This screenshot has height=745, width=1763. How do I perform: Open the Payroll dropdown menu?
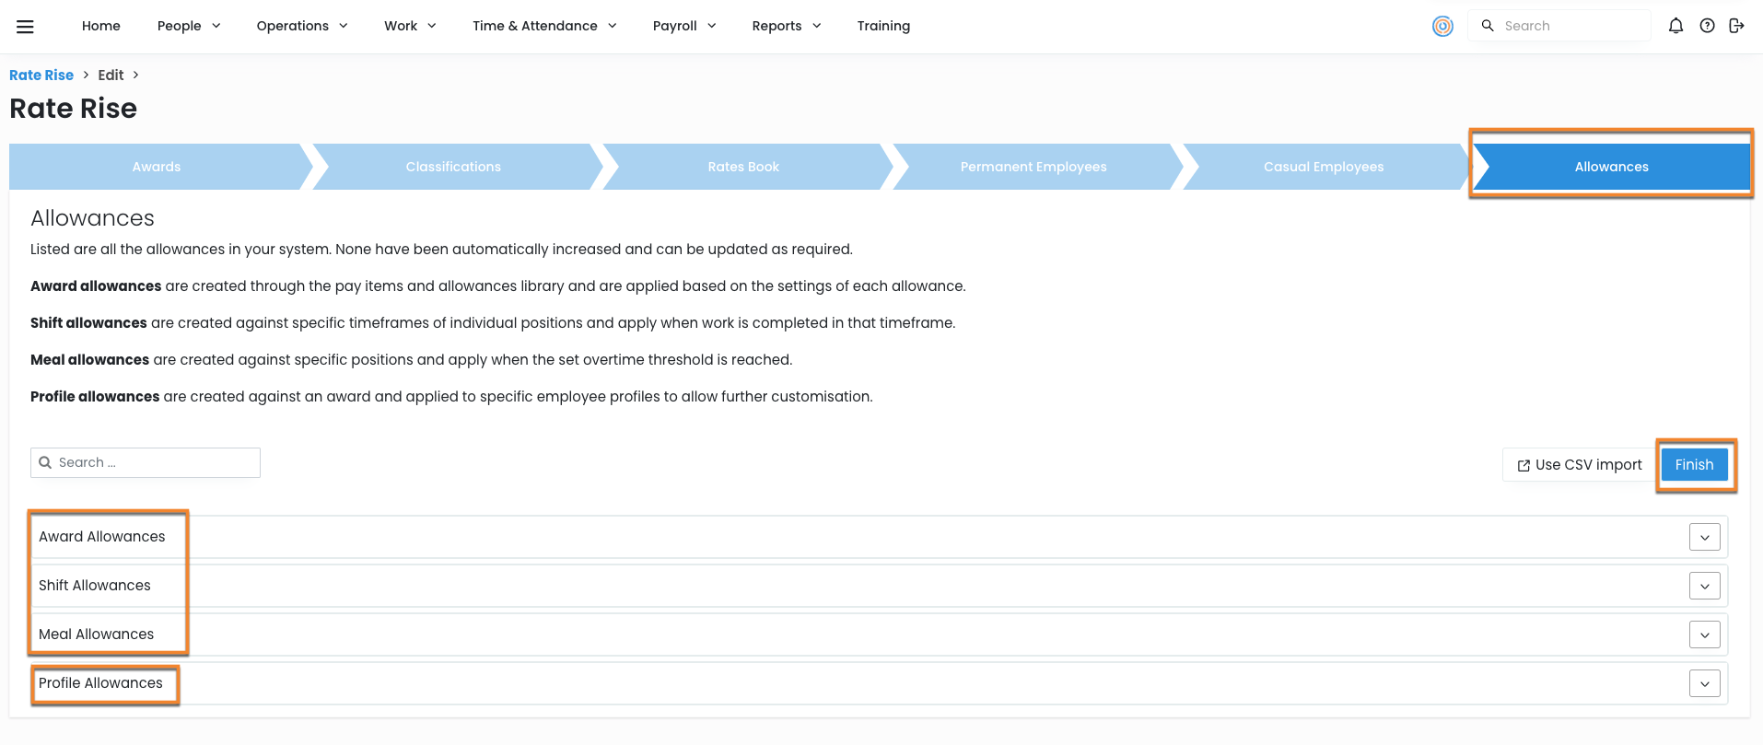(683, 26)
